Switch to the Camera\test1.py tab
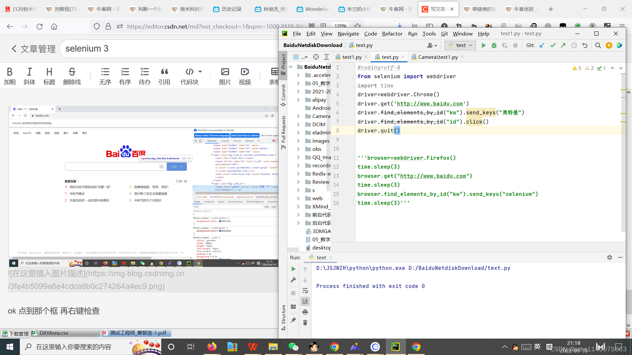This screenshot has width=632, height=355. (438, 57)
